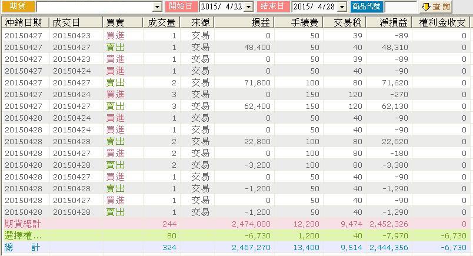Select options volume 80 value
473x256 pixels.
(172, 236)
